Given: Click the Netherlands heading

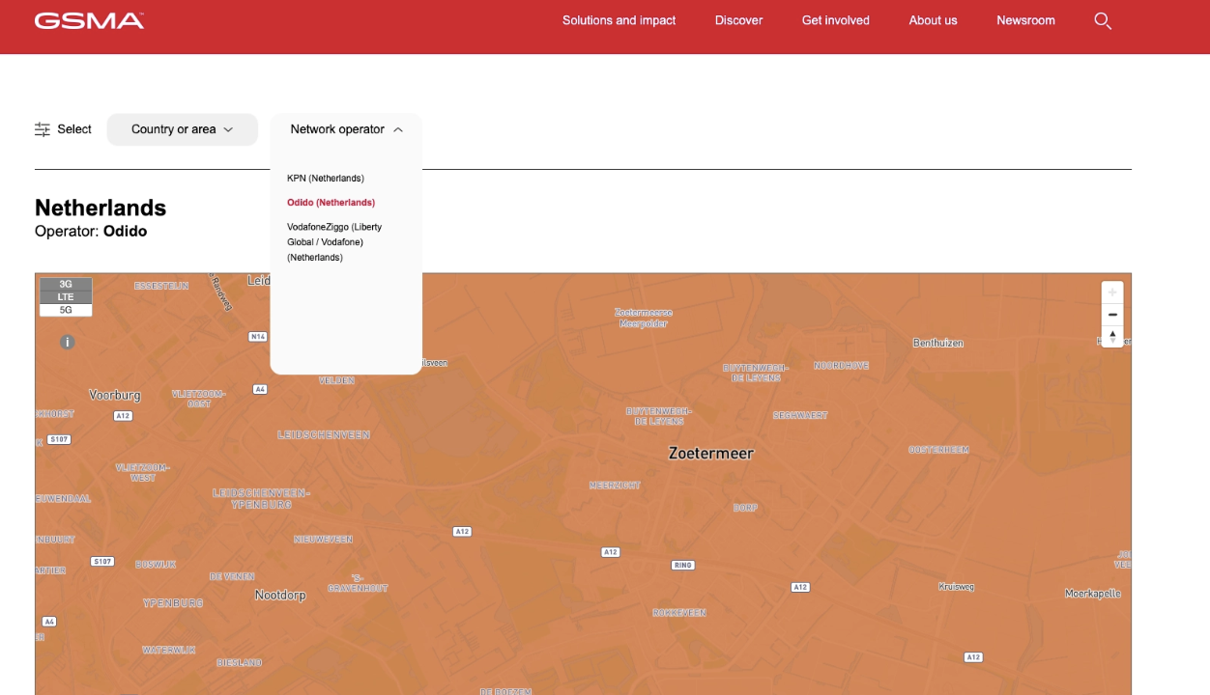Looking at the screenshot, I should [x=101, y=208].
